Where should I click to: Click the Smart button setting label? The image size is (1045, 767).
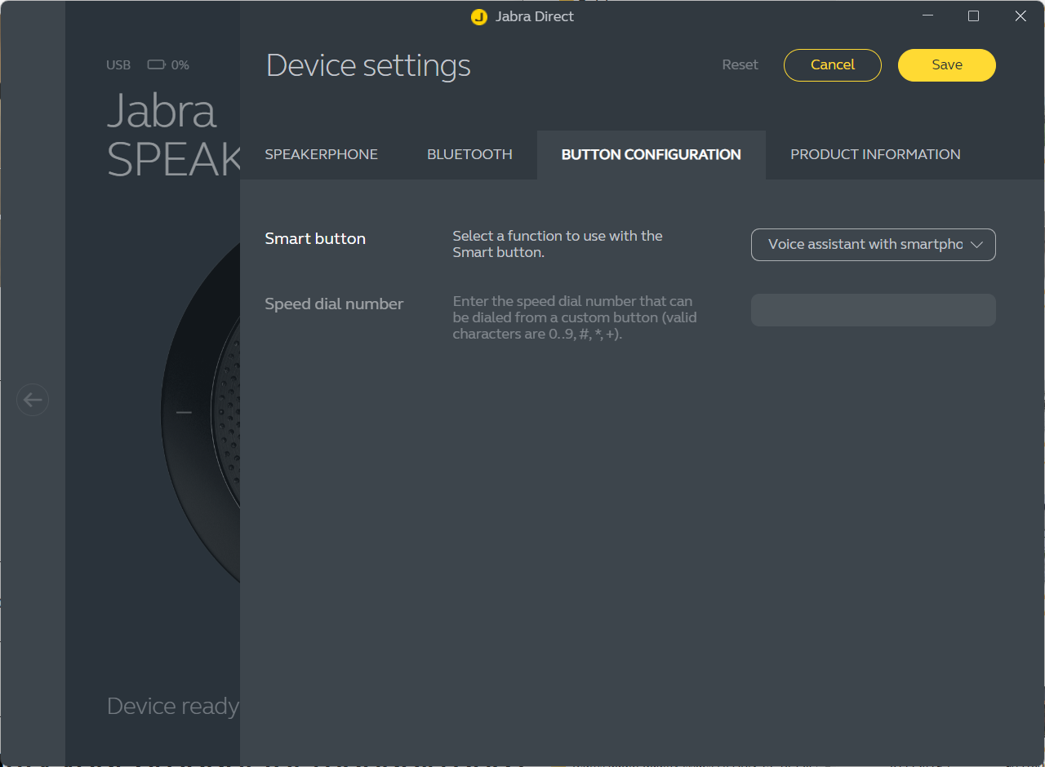315,239
